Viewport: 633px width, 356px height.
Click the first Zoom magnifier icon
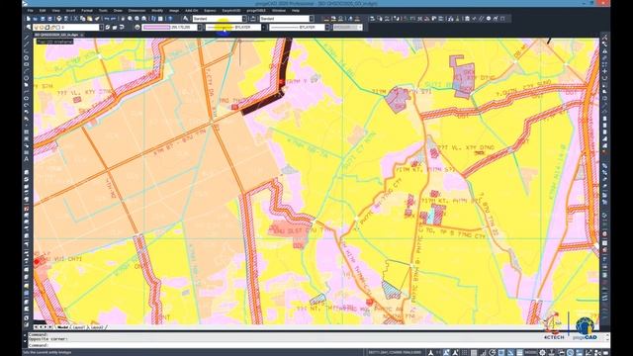[x=130, y=19]
